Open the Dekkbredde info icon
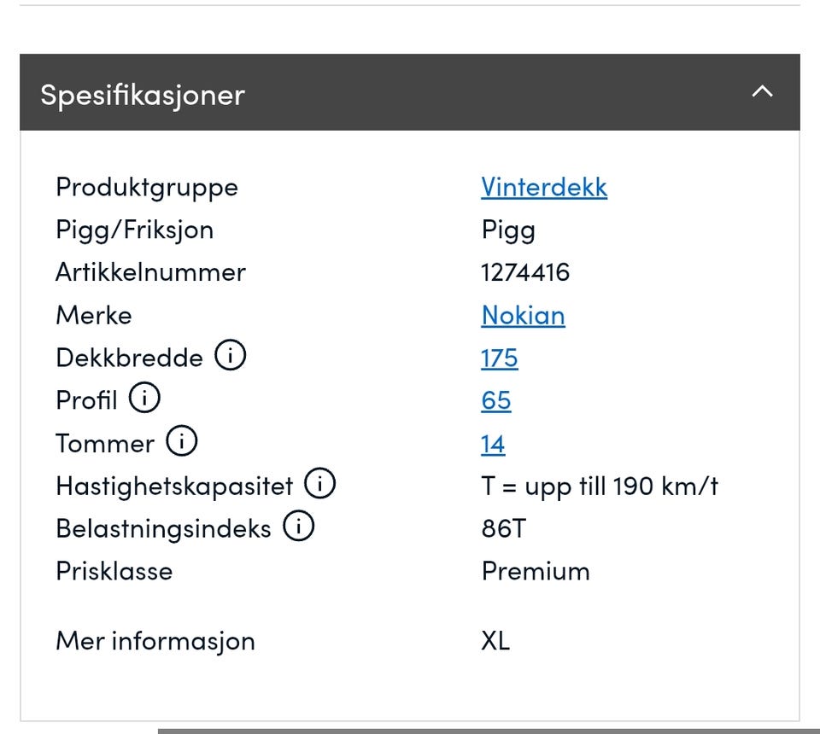The height and width of the screenshot is (734, 820). 230,356
